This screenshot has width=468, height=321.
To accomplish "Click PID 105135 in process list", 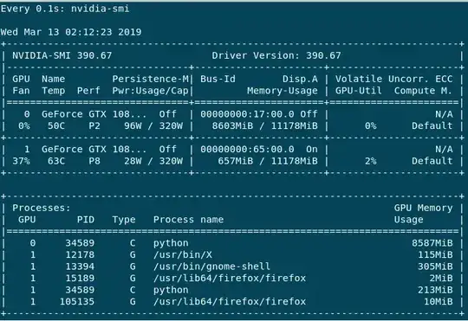I will [x=77, y=301].
